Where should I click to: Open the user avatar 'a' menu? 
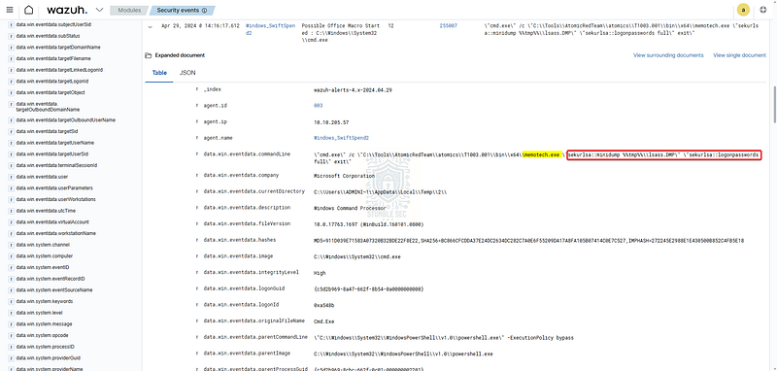click(743, 10)
